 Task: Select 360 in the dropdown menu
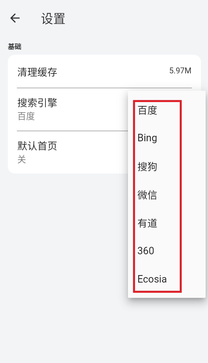coord(146,251)
